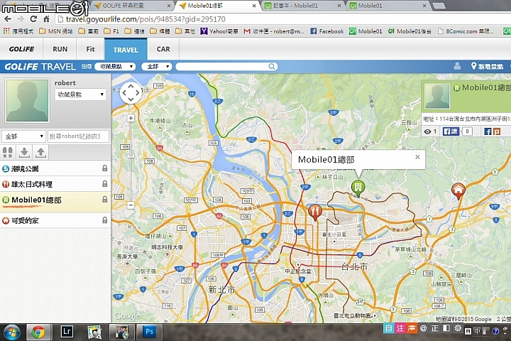Open the Facebook bookmark

327,31
